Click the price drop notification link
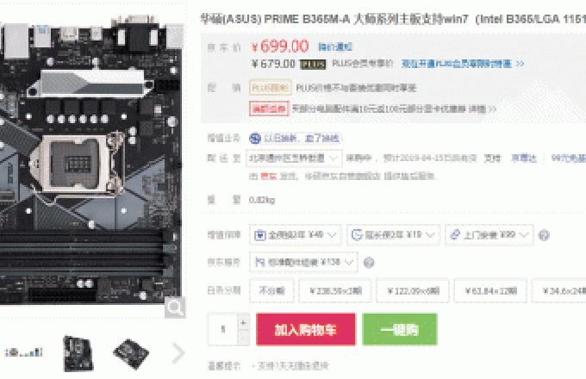The width and height of the screenshot is (586, 379). tap(335, 47)
